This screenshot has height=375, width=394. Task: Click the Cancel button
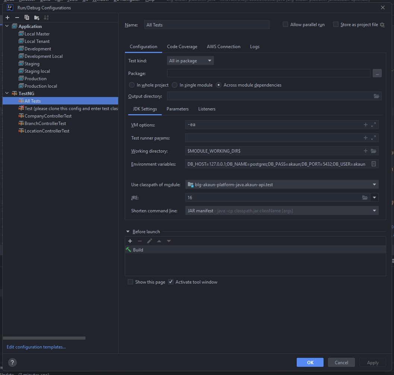[341, 362]
